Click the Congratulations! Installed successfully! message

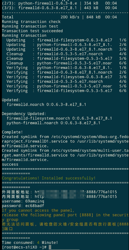pos(48,178)
